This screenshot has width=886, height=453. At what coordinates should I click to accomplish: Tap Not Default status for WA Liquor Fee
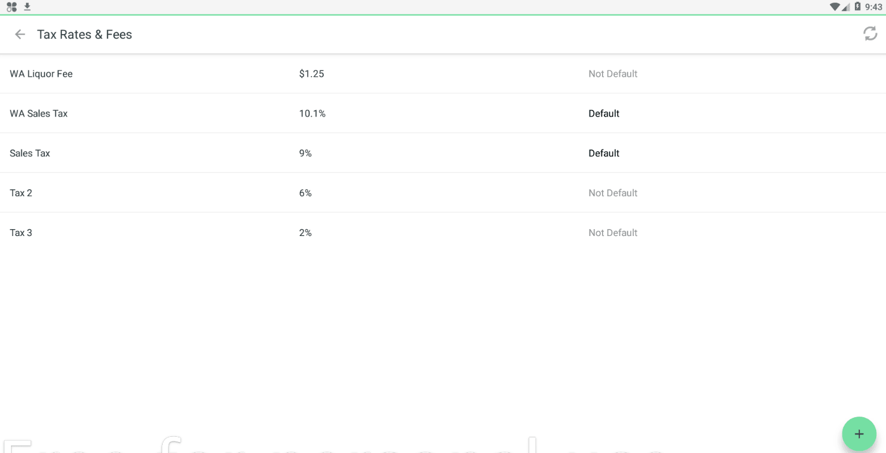coord(613,74)
